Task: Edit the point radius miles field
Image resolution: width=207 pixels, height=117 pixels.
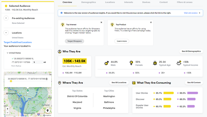Action: [37, 62]
